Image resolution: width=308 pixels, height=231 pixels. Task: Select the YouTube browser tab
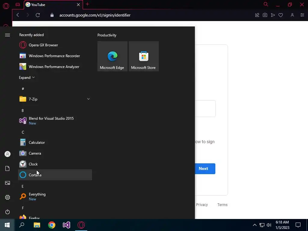coord(53,5)
